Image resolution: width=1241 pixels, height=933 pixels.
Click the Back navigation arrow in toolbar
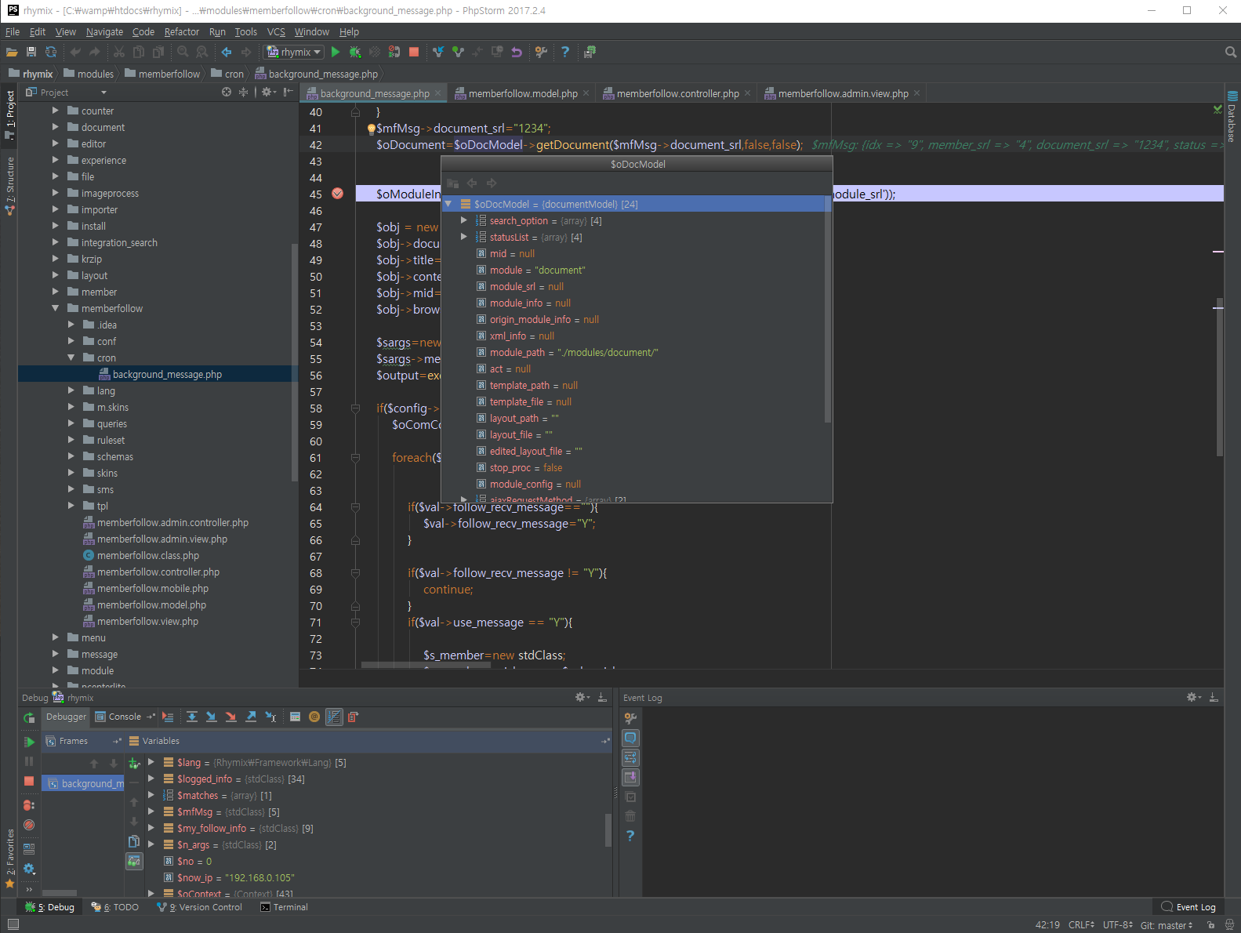point(227,52)
